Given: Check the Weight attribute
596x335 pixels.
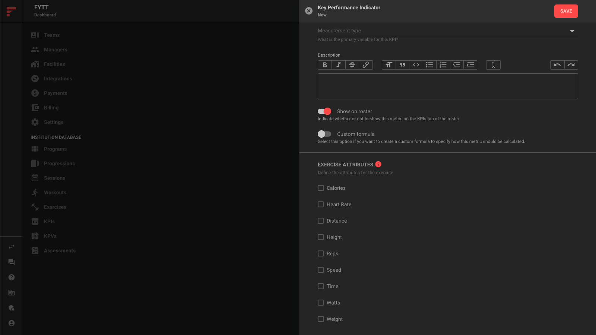Looking at the screenshot, I should tap(321, 319).
